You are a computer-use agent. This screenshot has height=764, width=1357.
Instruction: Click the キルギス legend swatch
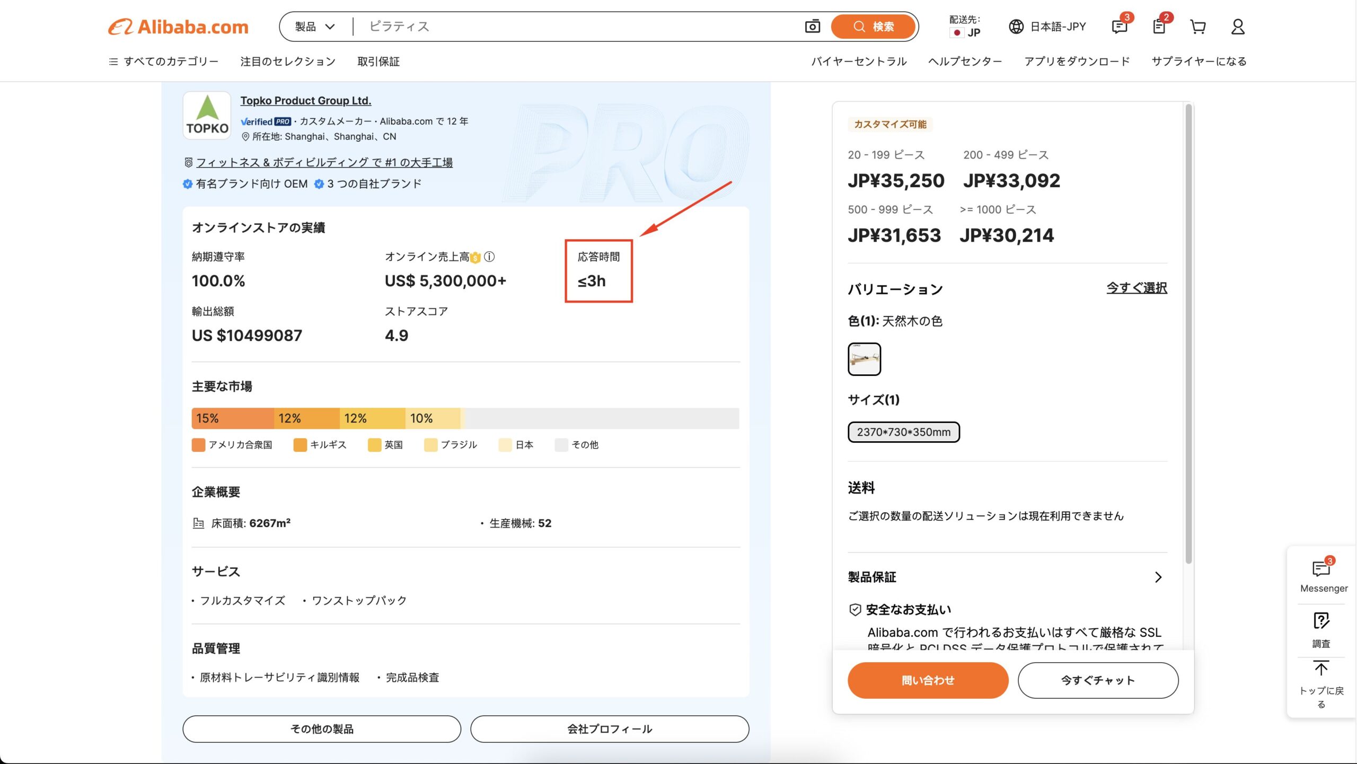300,445
